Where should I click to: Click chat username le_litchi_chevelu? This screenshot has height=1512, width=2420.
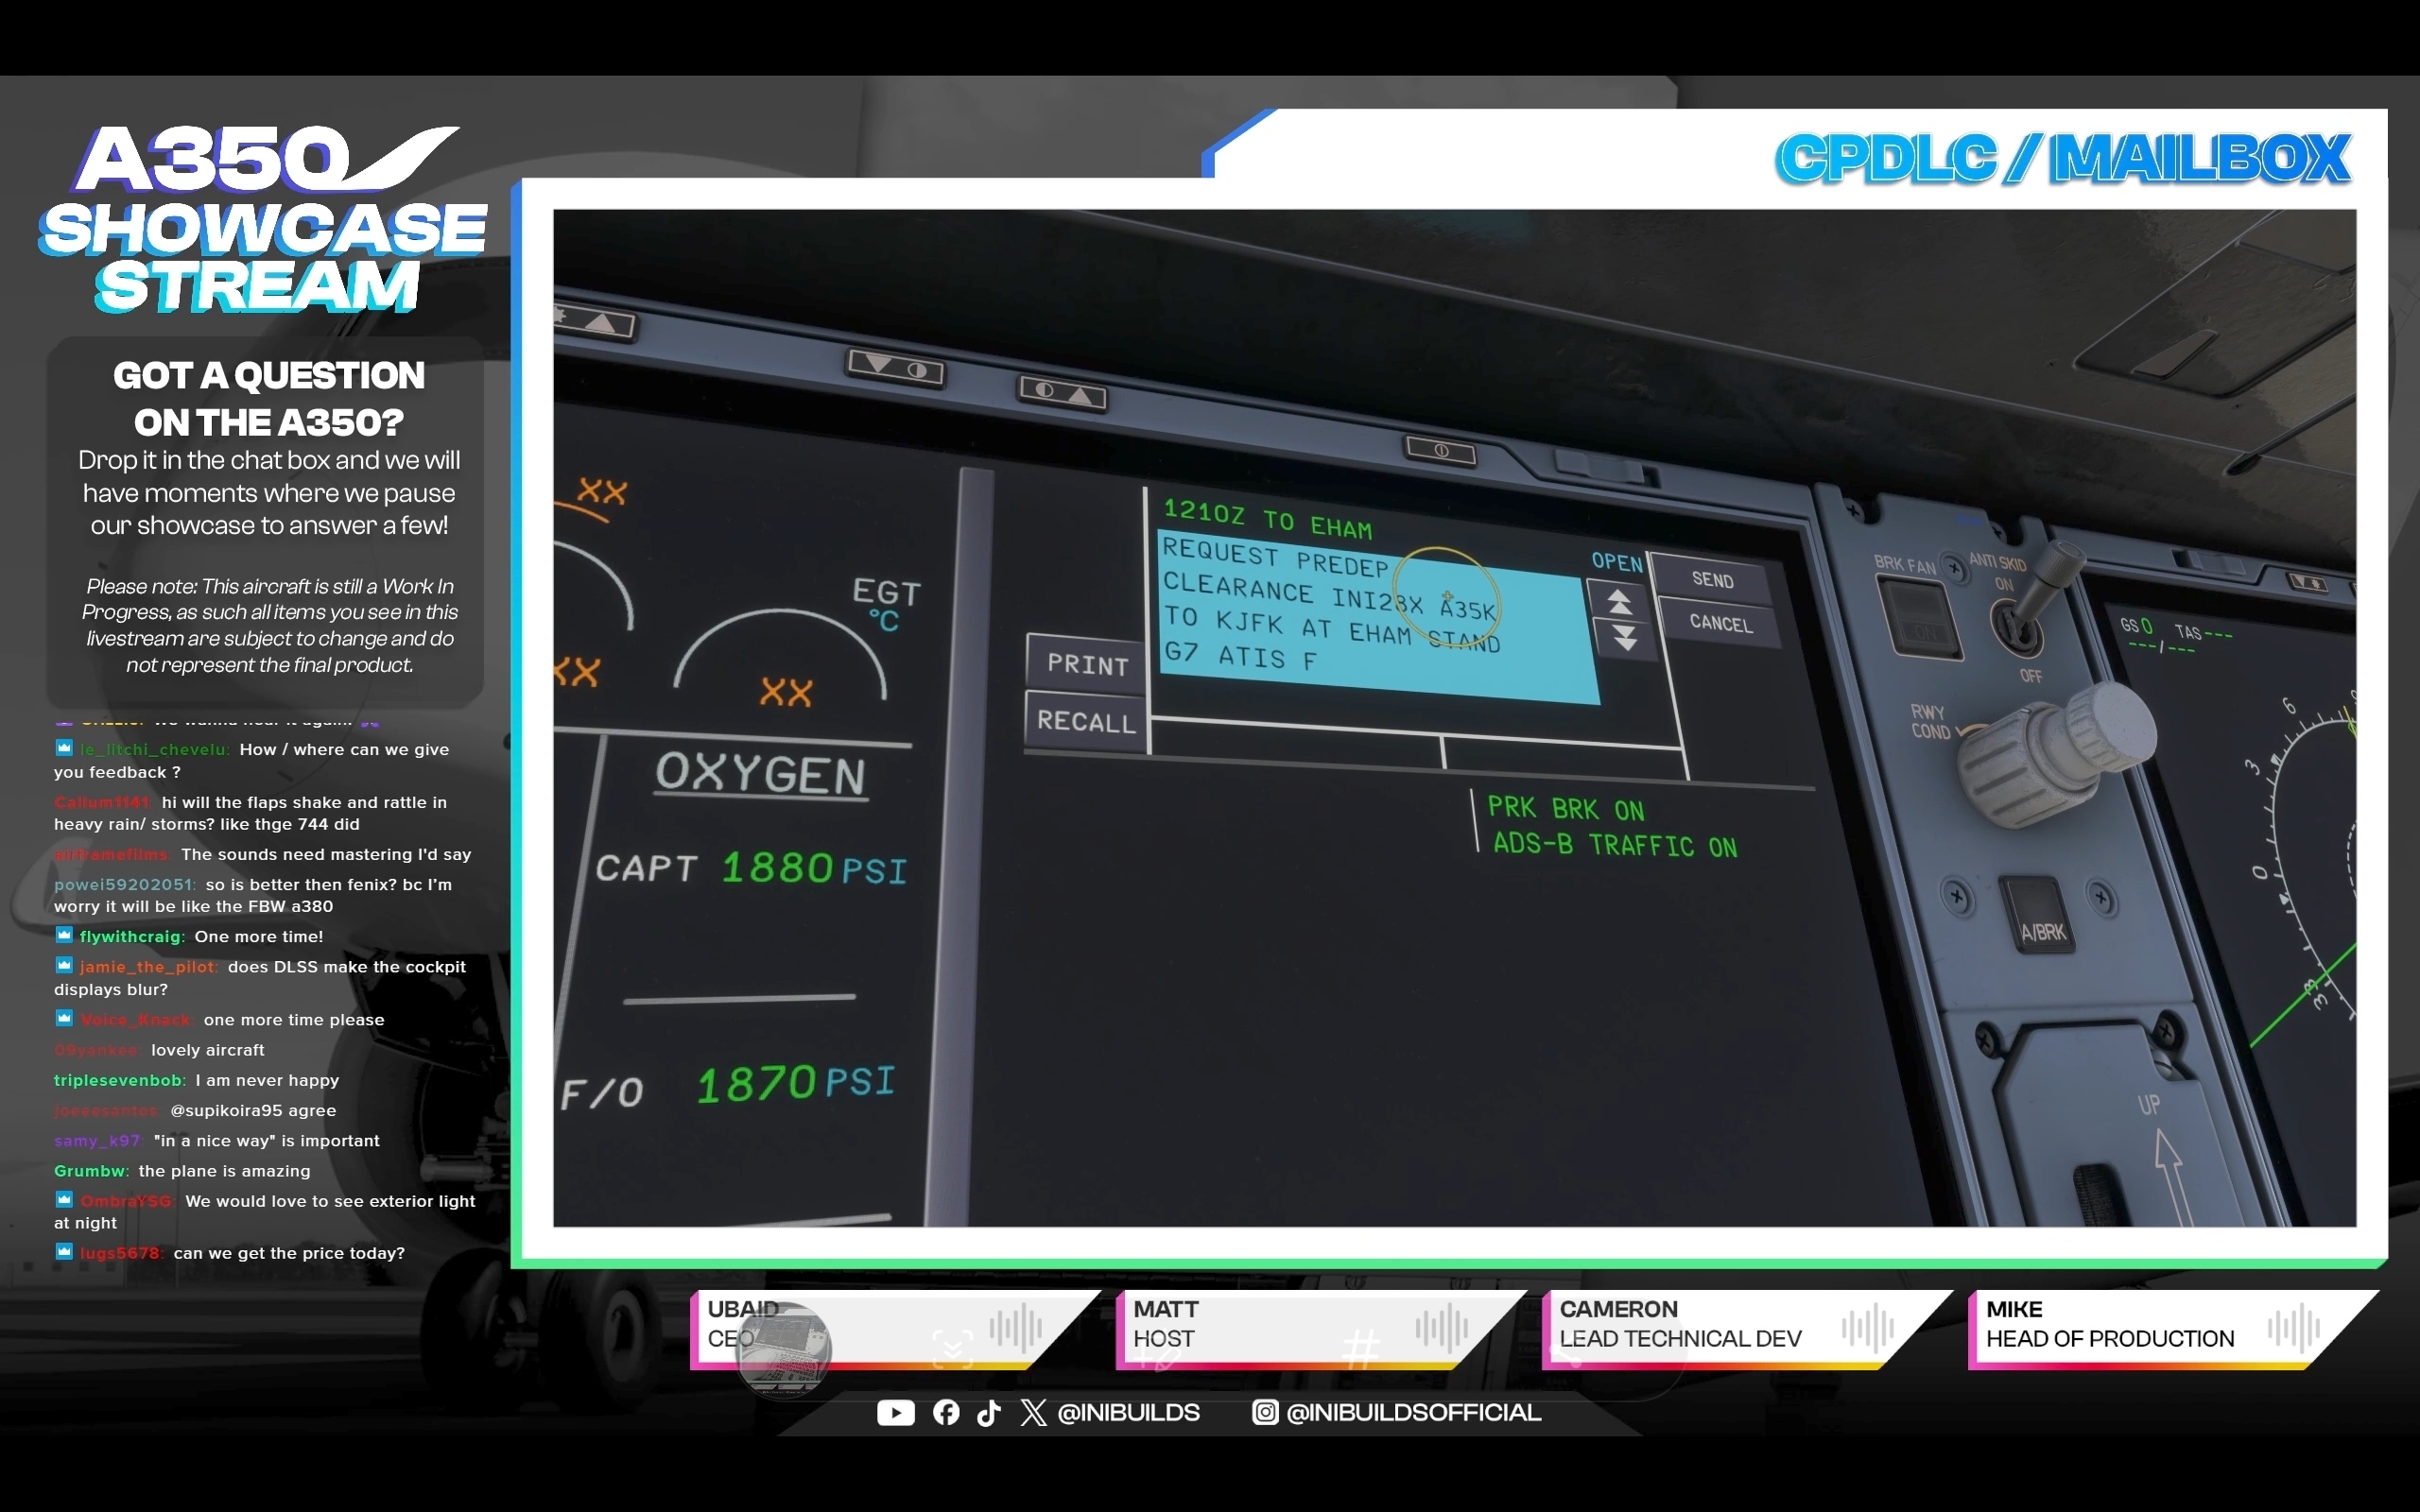pyautogui.click(x=153, y=749)
